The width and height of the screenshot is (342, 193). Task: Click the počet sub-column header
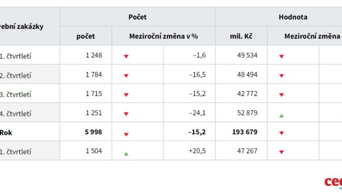(x=85, y=37)
